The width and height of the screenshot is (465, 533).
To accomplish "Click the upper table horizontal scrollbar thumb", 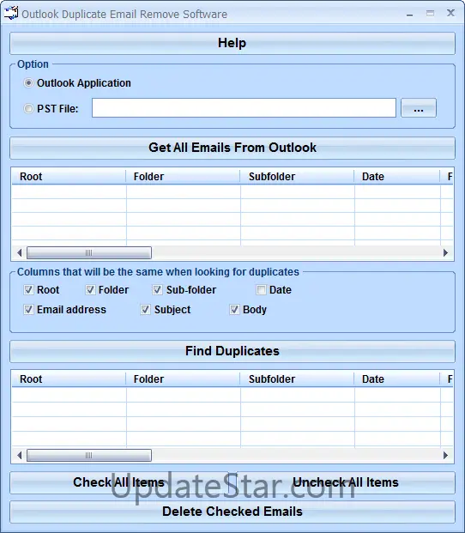I will [x=89, y=252].
